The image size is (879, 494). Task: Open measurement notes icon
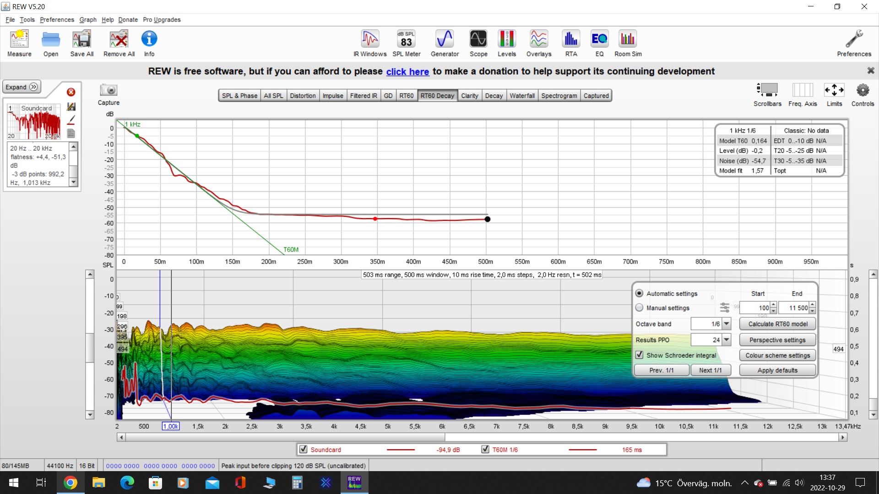71,134
